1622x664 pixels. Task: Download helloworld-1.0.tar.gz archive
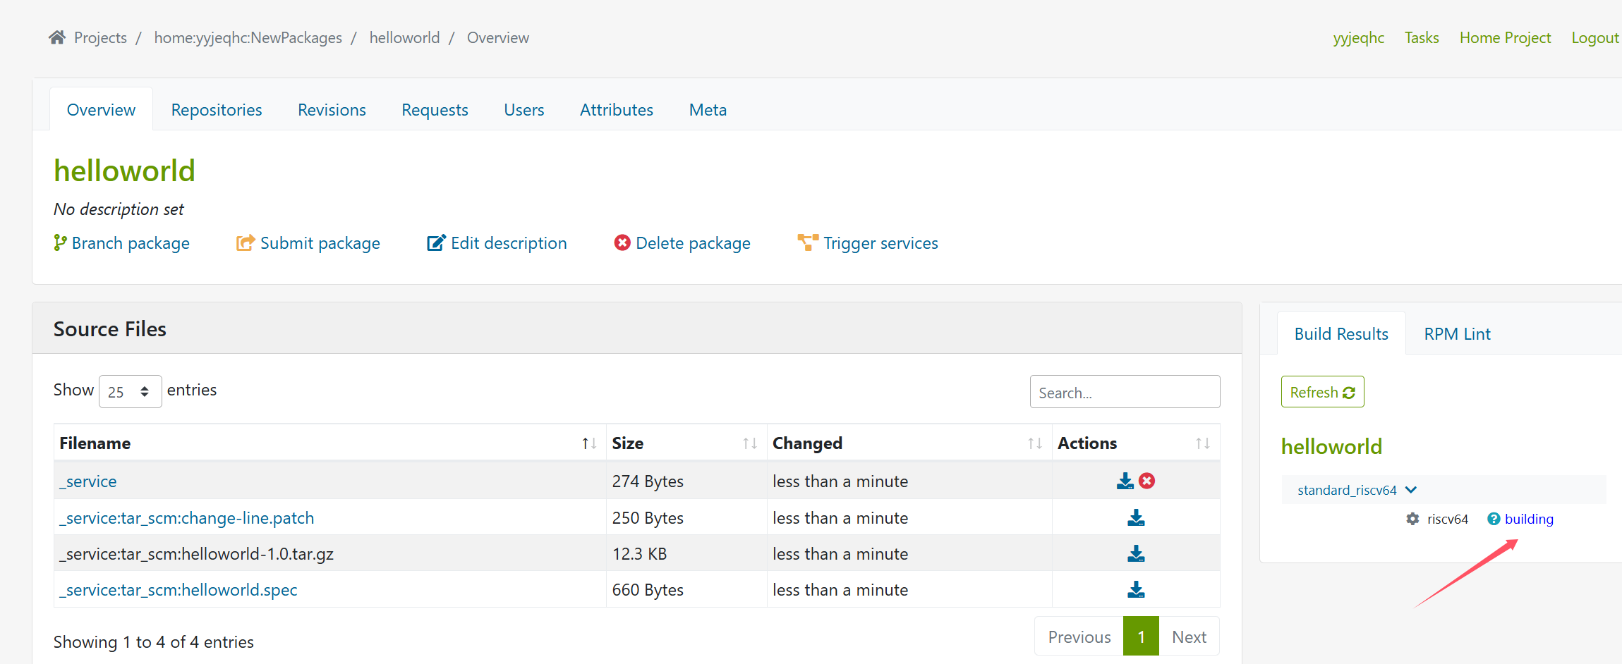[x=1136, y=554]
